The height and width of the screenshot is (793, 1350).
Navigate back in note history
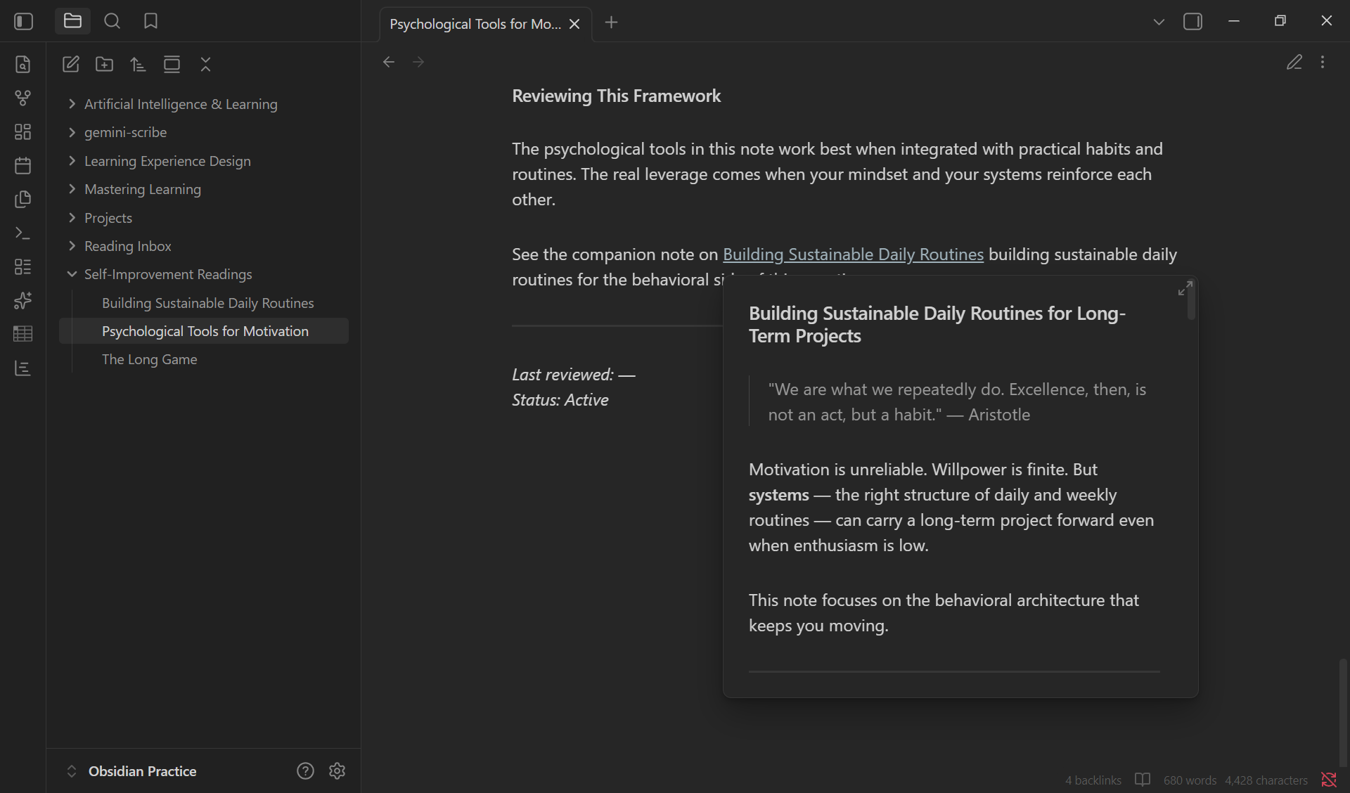point(389,62)
